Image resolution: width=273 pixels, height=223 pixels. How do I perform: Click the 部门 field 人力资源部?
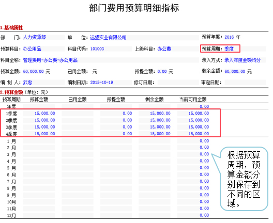coord(44,37)
